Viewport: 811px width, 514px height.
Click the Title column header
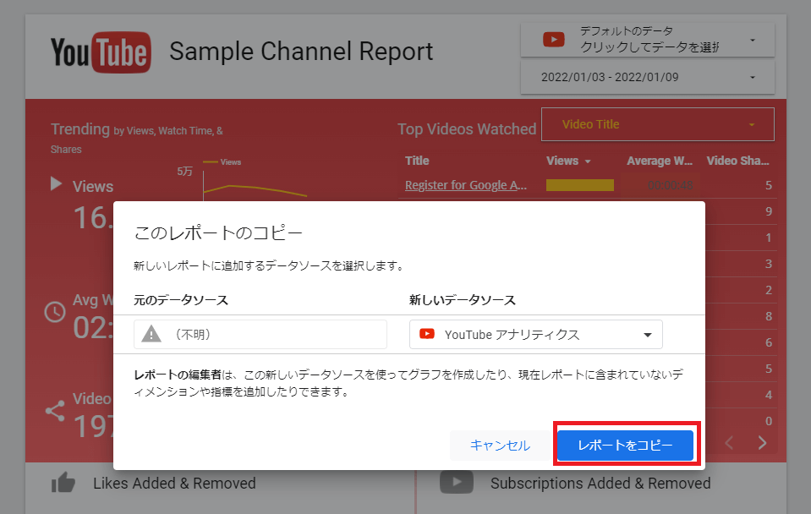pos(417,161)
